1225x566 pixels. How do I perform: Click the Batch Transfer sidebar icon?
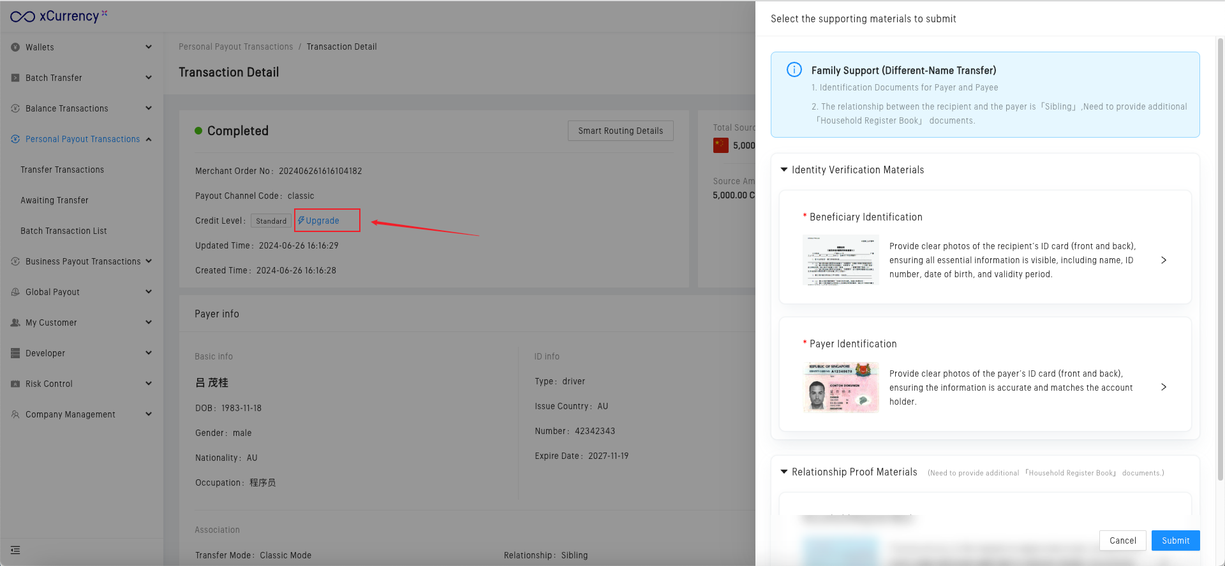pyautogui.click(x=15, y=78)
